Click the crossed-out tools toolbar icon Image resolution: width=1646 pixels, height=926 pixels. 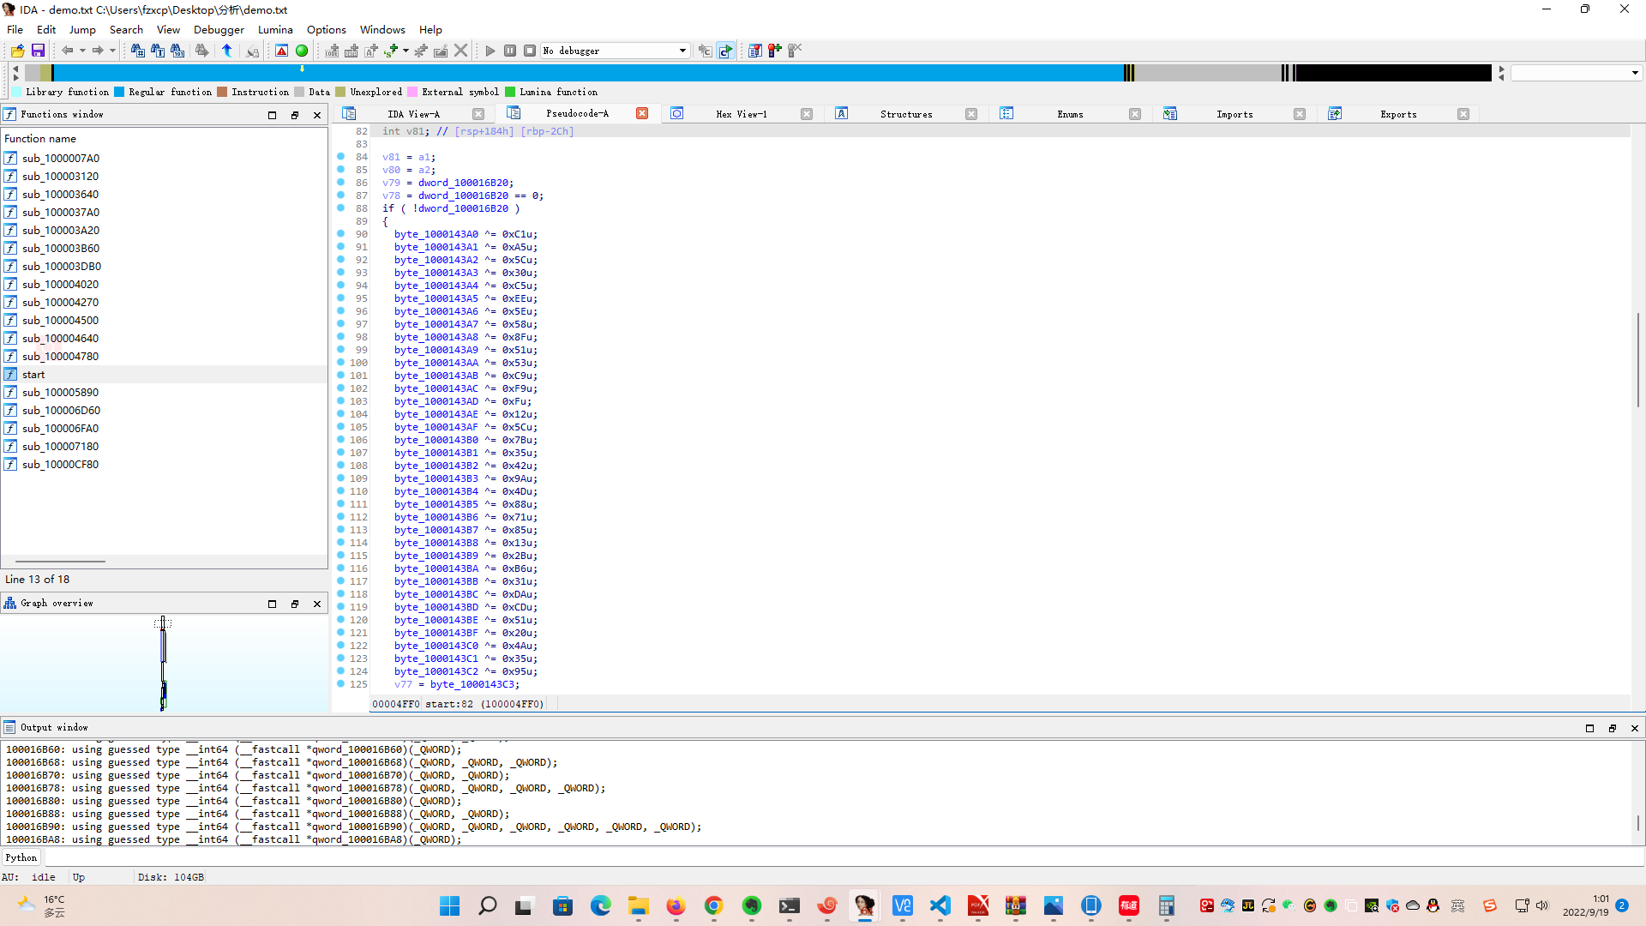(x=795, y=51)
